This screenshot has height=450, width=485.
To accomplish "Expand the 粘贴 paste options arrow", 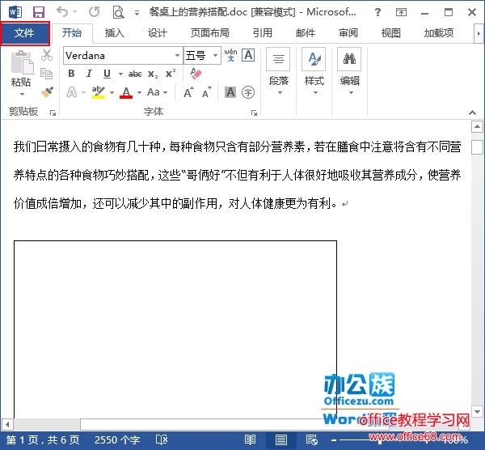I will click(x=22, y=94).
